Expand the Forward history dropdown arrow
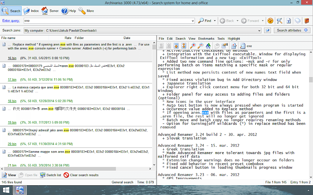Viewport: 313px width, 195px height. coord(263,21)
